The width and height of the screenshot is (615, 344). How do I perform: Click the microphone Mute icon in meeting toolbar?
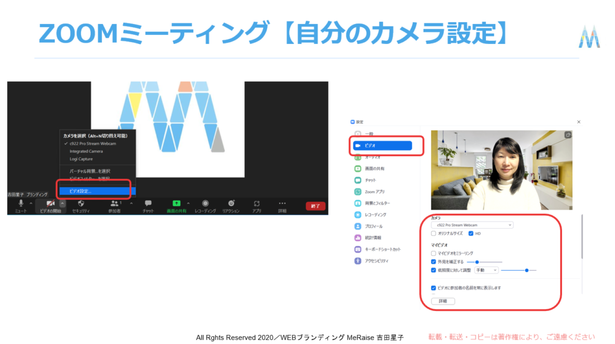(21, 203)
